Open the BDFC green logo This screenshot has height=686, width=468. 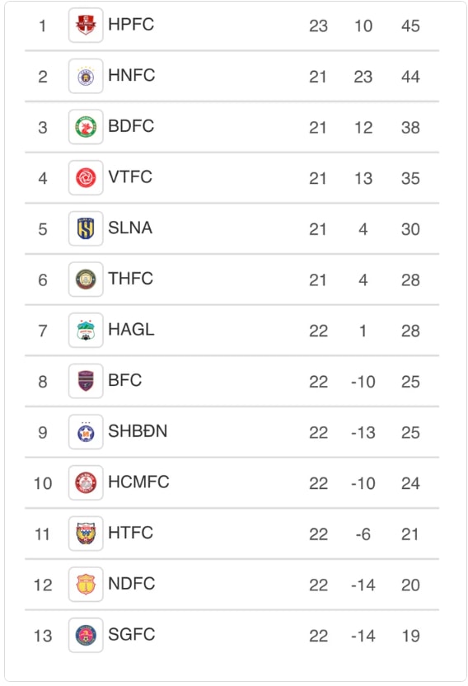(x=86, y=127)
